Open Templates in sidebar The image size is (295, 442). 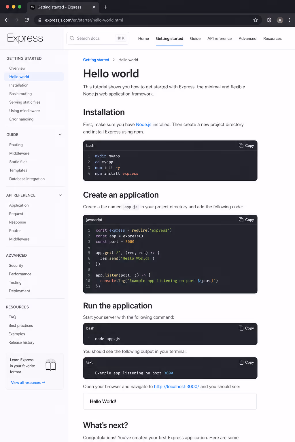tap(18, 170)
